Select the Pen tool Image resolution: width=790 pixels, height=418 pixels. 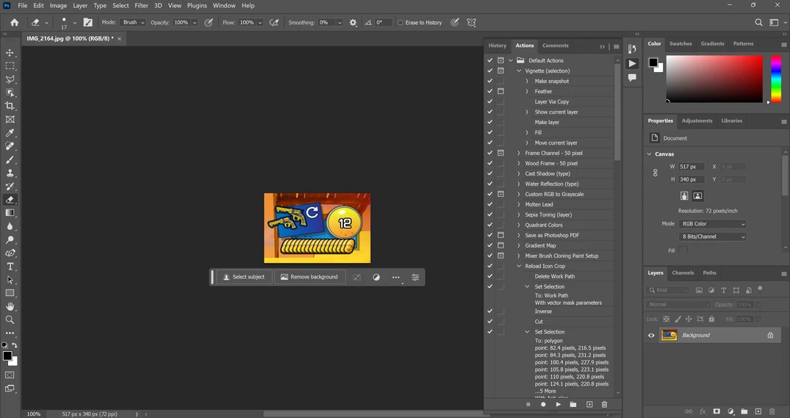pyautogui.click(x=10, y=253)
